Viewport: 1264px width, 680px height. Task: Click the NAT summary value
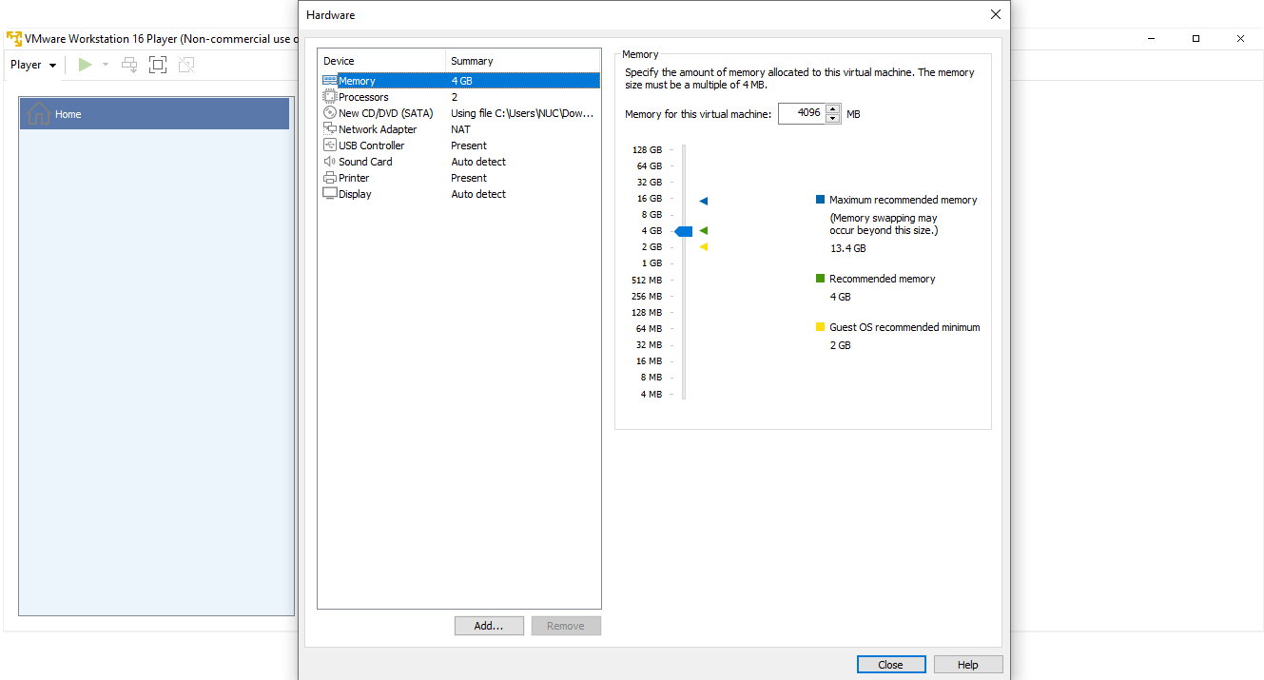tap(460, 129)
